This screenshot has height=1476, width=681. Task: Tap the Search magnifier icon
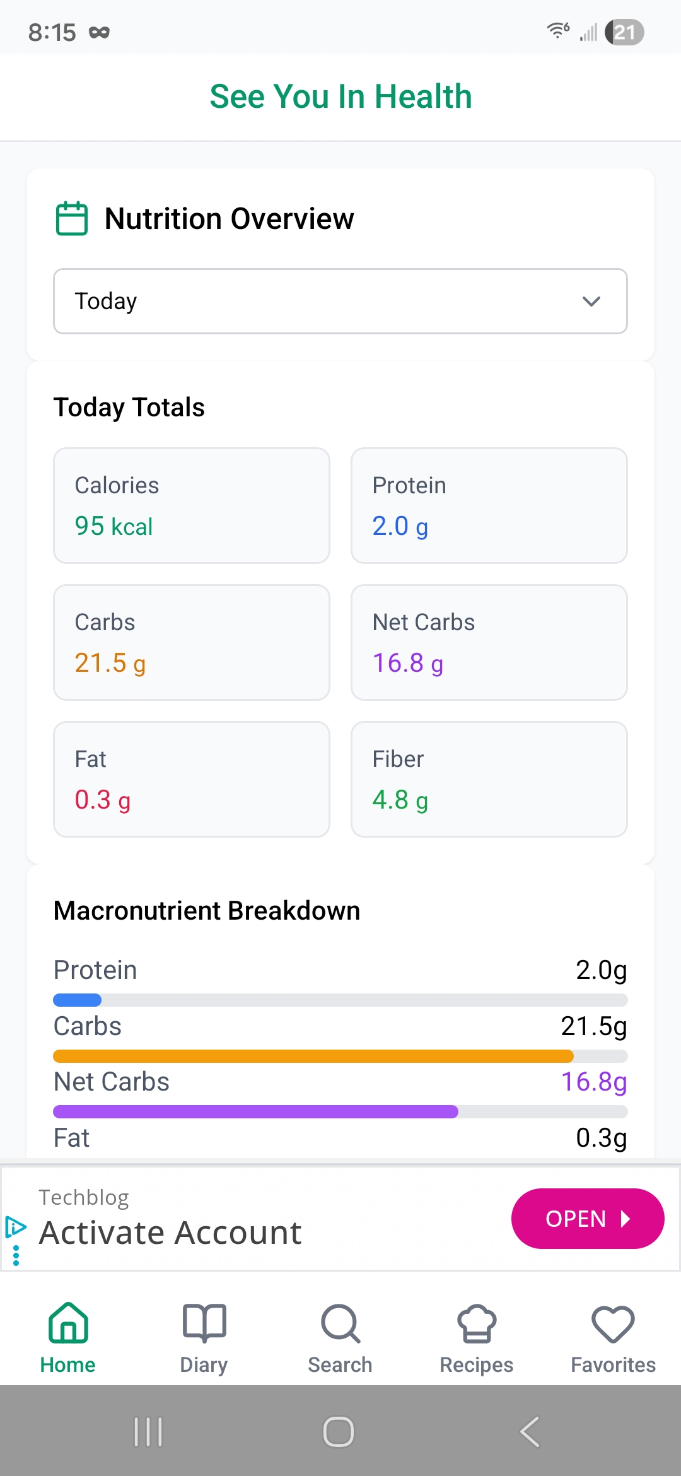pos(340,1323)
